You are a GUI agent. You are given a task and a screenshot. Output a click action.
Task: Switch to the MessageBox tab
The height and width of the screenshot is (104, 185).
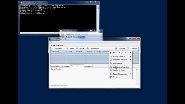pos(88,66)
